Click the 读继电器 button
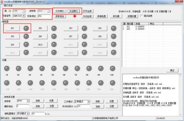184x121 pixels. point(101,16)
